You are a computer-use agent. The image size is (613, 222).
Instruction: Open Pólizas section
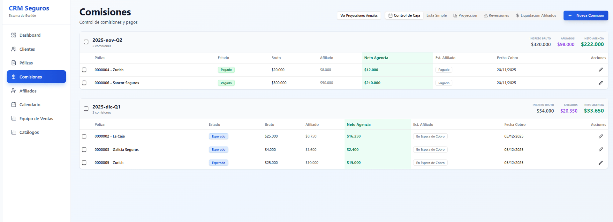click(36, 63)
